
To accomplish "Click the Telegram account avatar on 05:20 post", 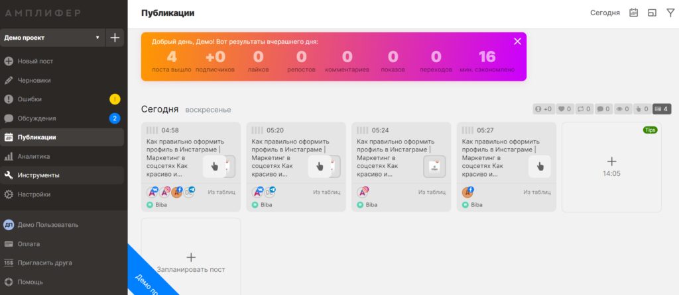I will point(270,192).
